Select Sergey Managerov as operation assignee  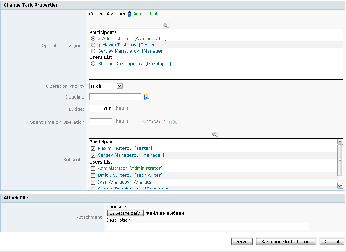point(93,51)
